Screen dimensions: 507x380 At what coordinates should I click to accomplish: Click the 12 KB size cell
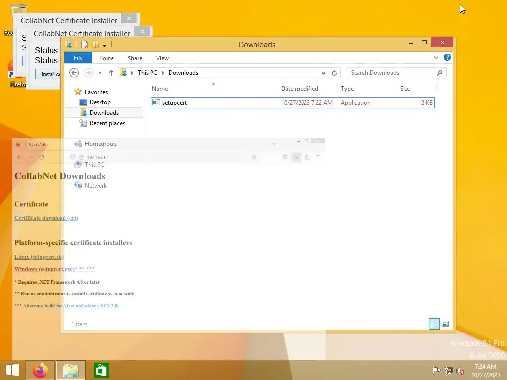425,103
